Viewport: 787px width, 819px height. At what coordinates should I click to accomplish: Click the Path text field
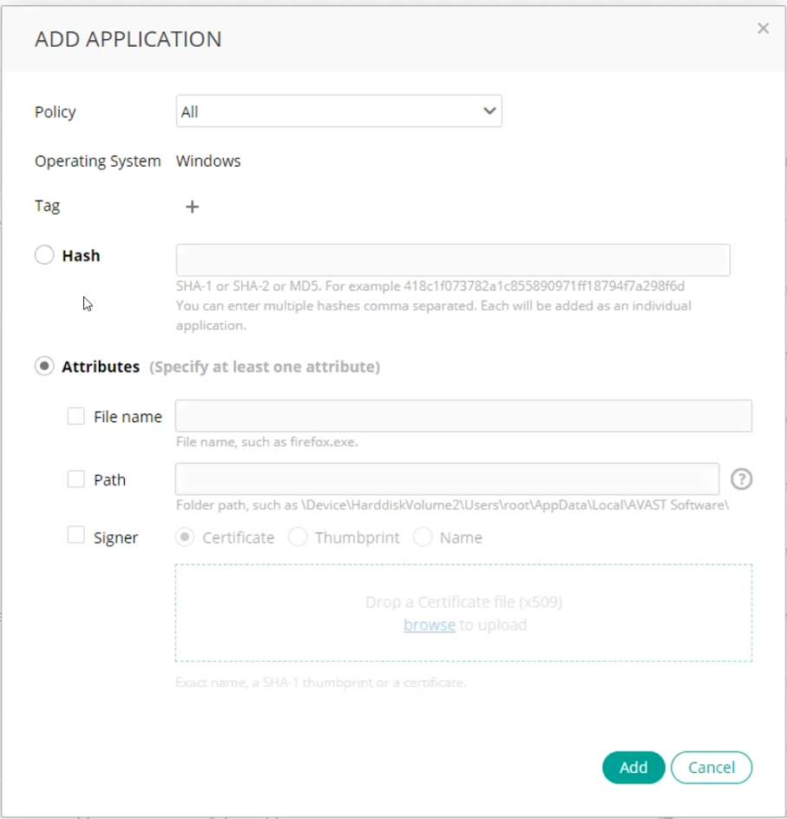coord(447,479)
